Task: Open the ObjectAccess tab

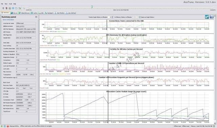Action: pyautogui.click(x=24, y=13)
